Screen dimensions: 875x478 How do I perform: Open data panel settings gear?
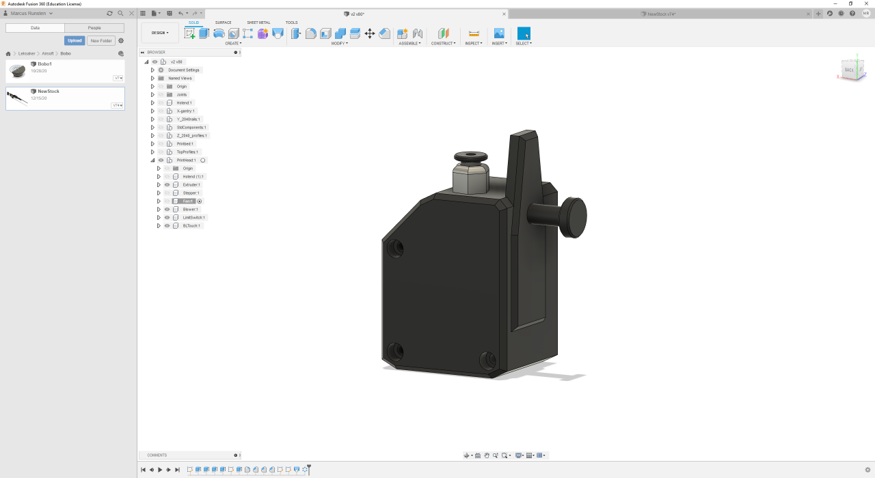121,40
